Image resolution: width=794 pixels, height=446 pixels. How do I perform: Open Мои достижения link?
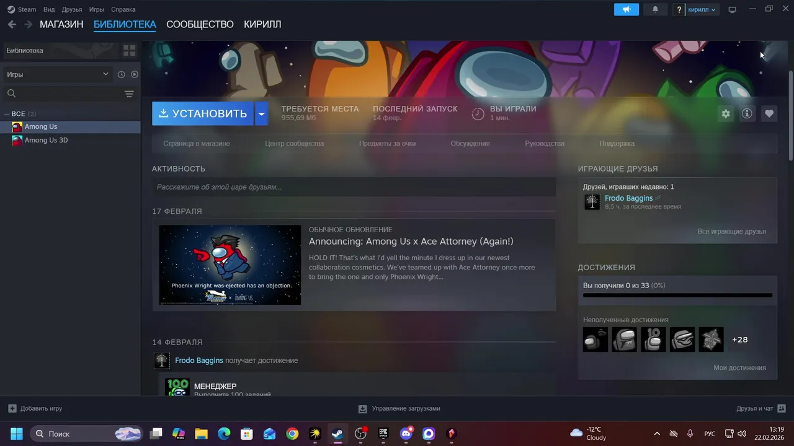[x=739, y=367]
